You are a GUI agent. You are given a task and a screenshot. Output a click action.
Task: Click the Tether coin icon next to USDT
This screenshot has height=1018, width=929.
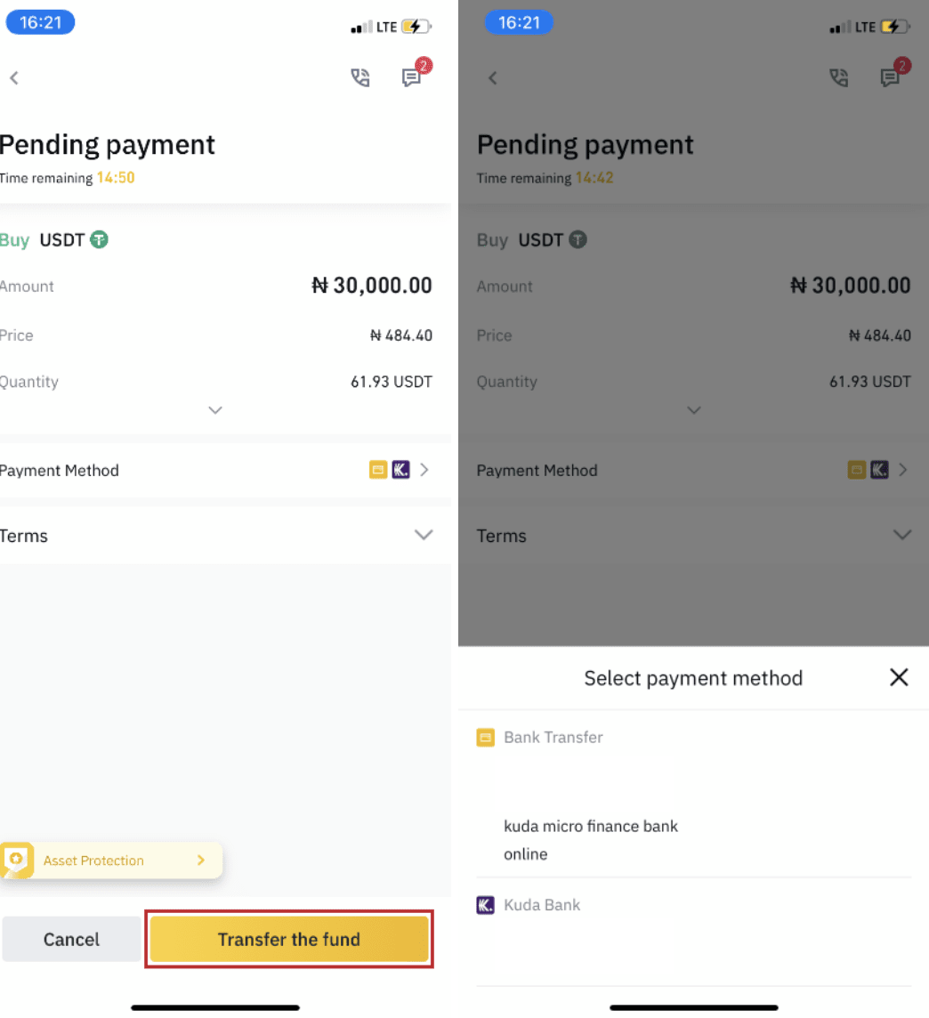pyautogui.click(x=98, y=239)
